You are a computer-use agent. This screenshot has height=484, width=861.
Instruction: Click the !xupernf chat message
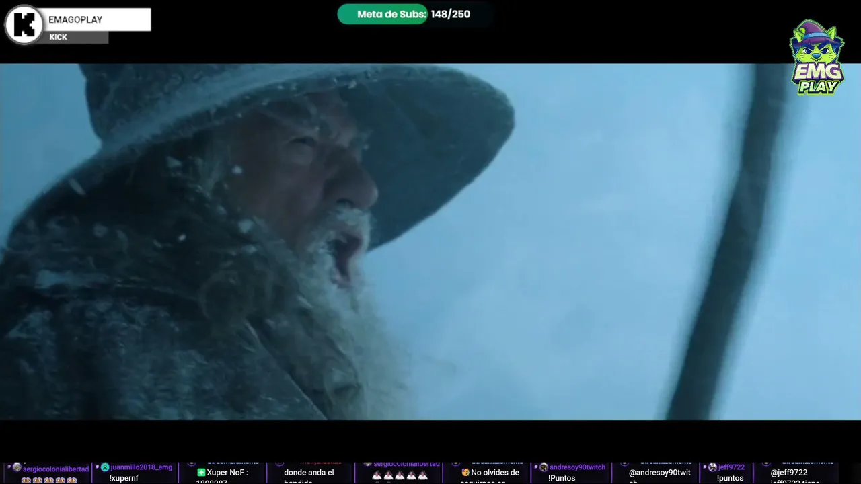124,478
